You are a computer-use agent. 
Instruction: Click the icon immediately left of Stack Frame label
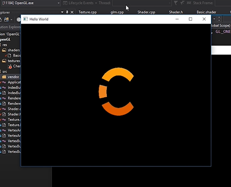click(x=189, y=3)
